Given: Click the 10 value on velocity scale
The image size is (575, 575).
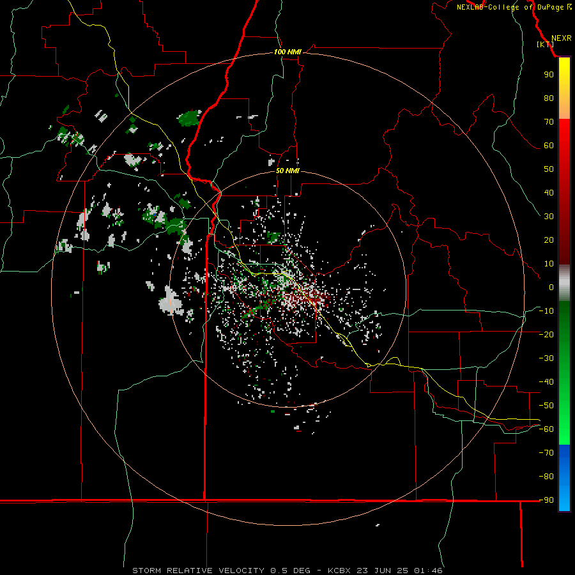Looking at the screenshot, I should [549, 264].
